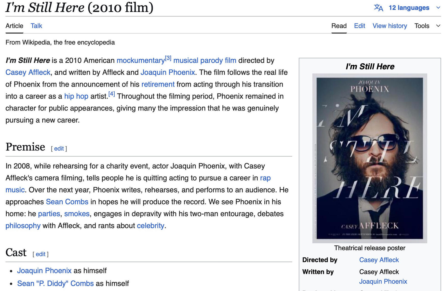
Task: Follow the retirement link
Action: 158,85
